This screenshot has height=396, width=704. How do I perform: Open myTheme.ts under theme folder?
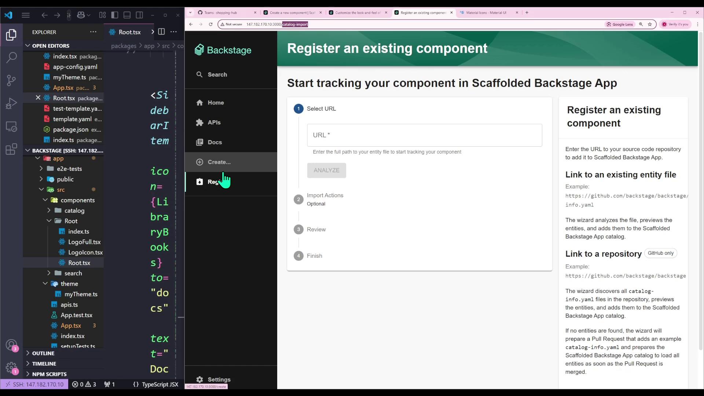tap(81, 294)
